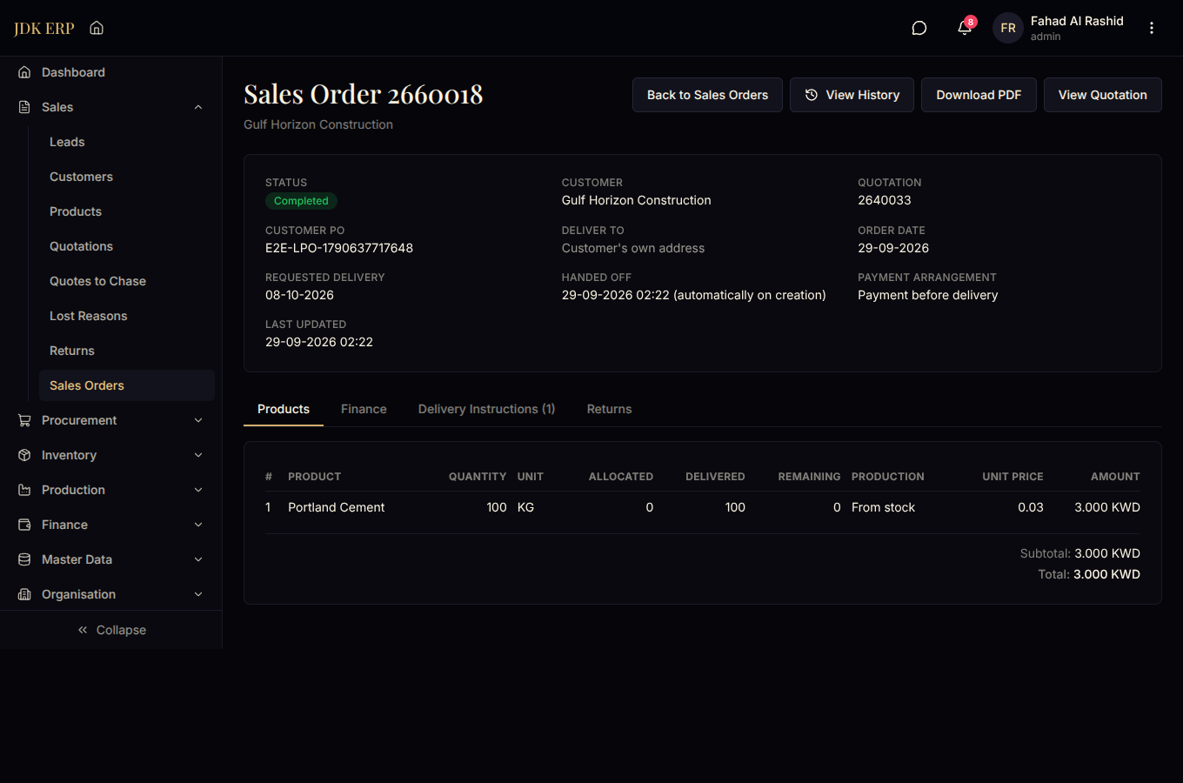Click the JDK ERP logo
This screenshot has width=1183, height=783.
click(x=44, y=28)
